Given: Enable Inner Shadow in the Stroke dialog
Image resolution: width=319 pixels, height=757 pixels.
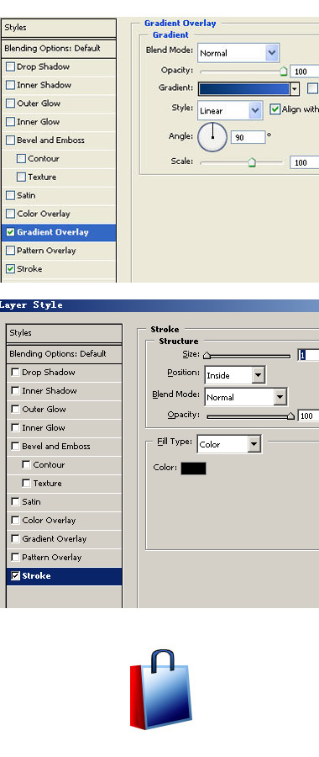Looking at the screenshot, I should [x=15, y=390].
